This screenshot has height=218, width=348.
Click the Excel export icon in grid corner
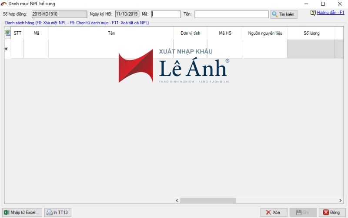coord(7,33)
